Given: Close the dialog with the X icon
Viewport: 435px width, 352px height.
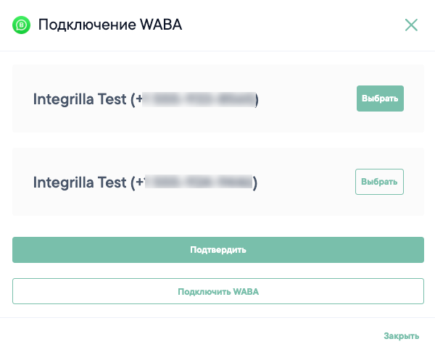Looking at the screenshot, I should coord(411,25).
